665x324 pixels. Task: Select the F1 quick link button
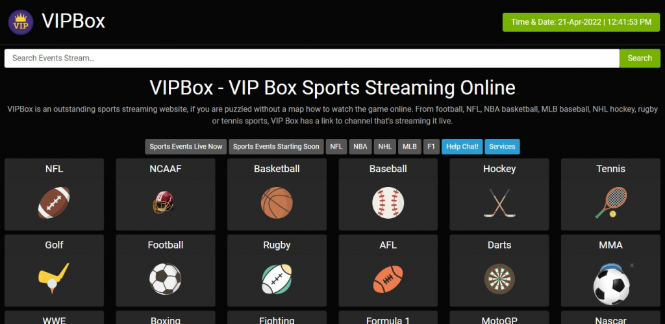(x=431, y=147)
